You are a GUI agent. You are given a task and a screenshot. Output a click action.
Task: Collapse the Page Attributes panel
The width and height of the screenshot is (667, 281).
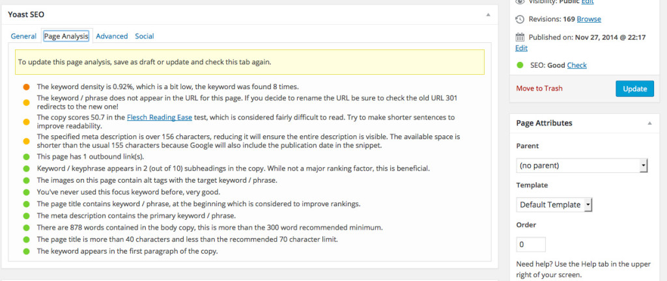[x=649, y=124]
